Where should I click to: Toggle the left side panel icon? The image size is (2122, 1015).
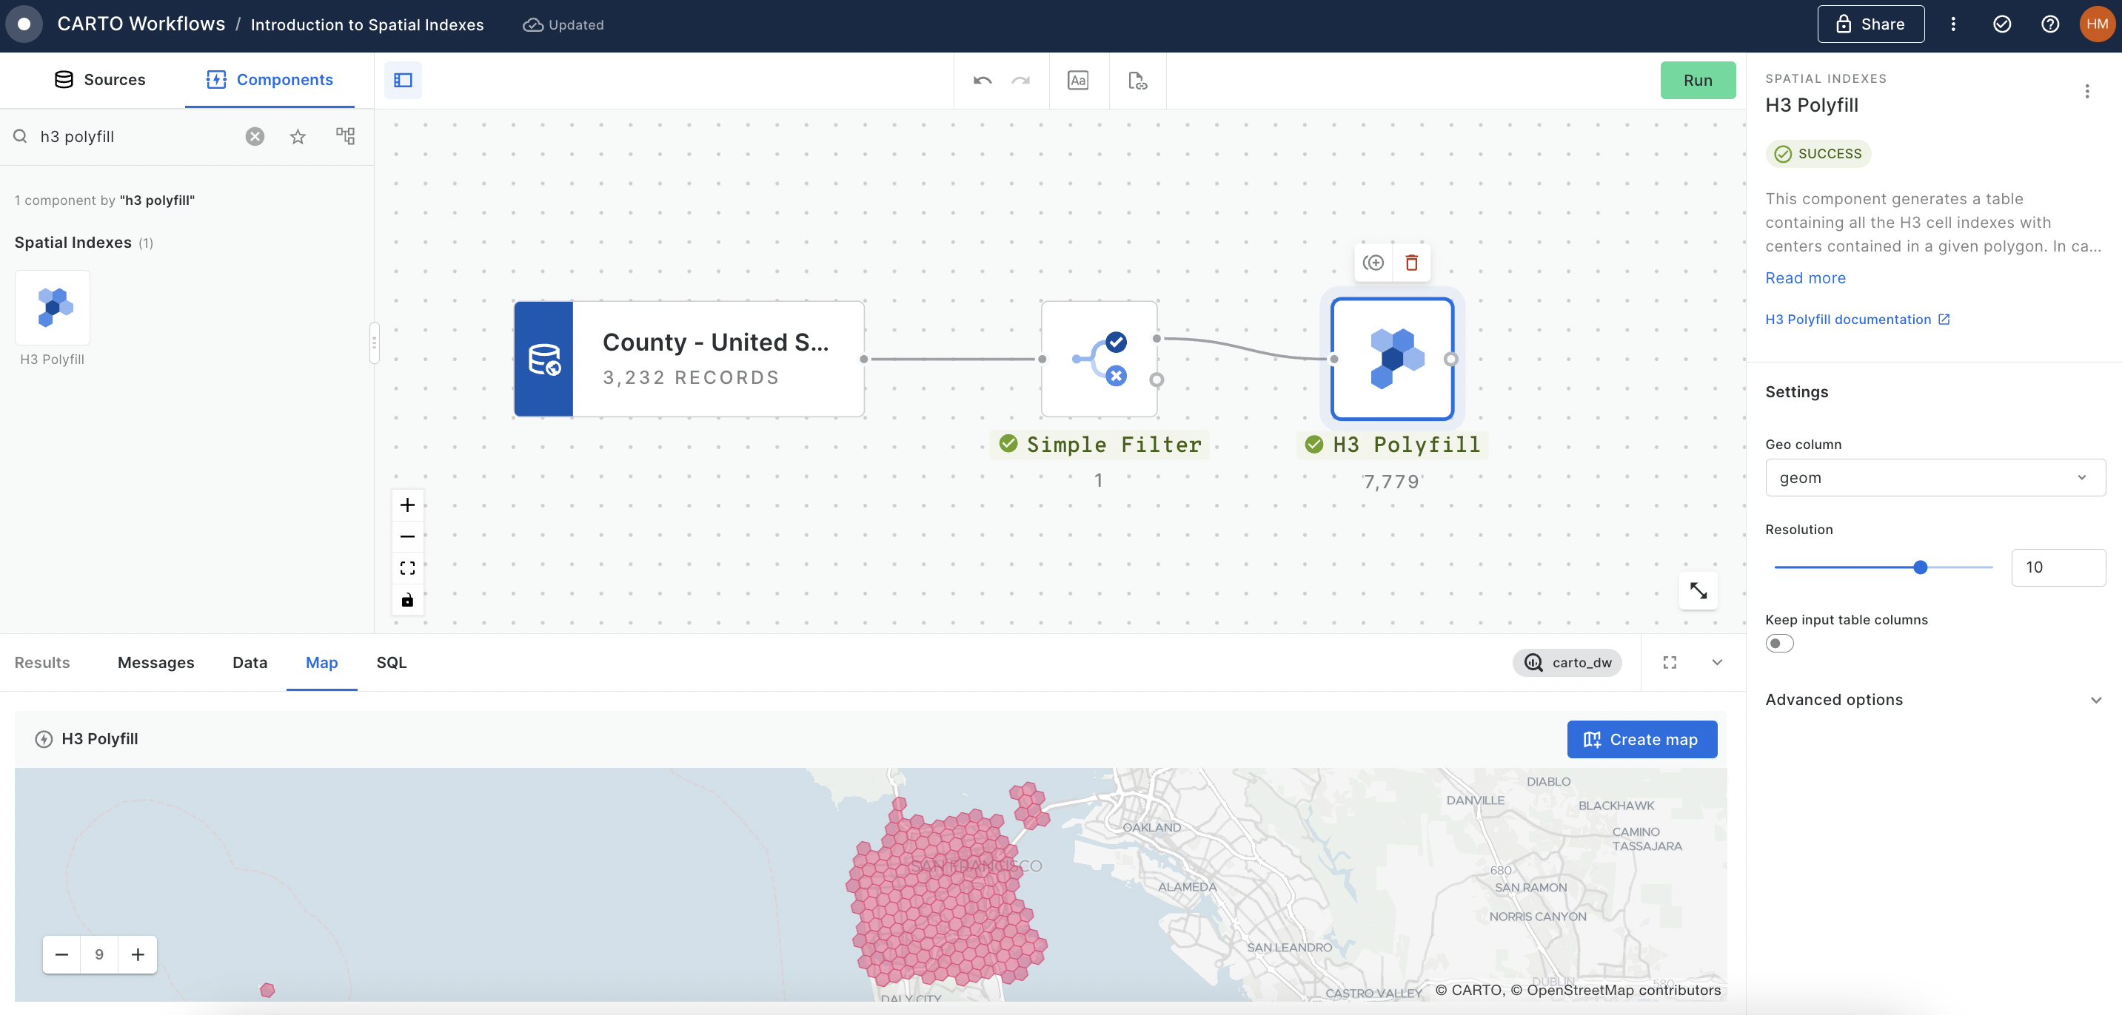point(403,80)
